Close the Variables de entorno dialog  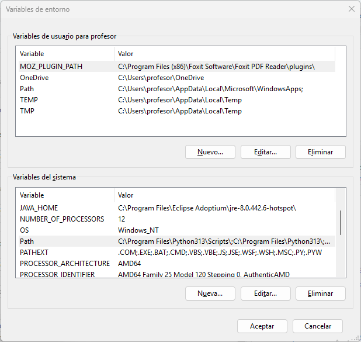pos(351,9)
